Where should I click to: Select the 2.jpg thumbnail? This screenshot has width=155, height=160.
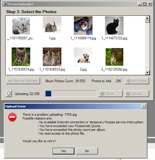point(83,57)
